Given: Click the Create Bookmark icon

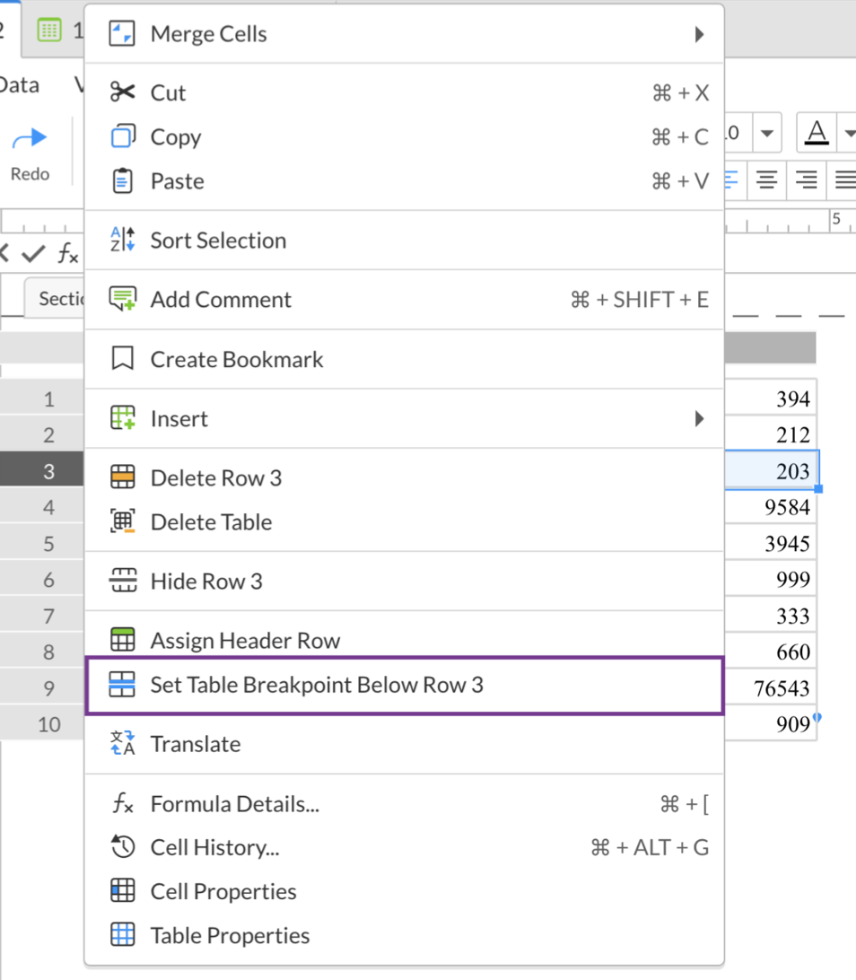Looking at the screenshot, I should pyautogui.click(x=122, y=359).
